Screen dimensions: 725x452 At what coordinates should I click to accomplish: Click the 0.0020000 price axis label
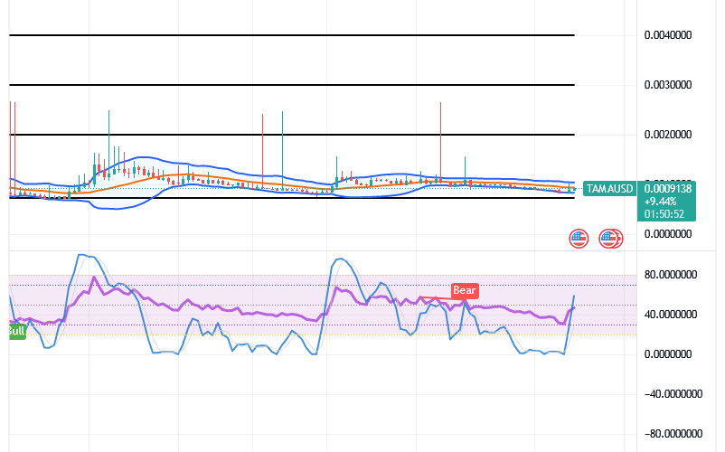tap(668, 135)
